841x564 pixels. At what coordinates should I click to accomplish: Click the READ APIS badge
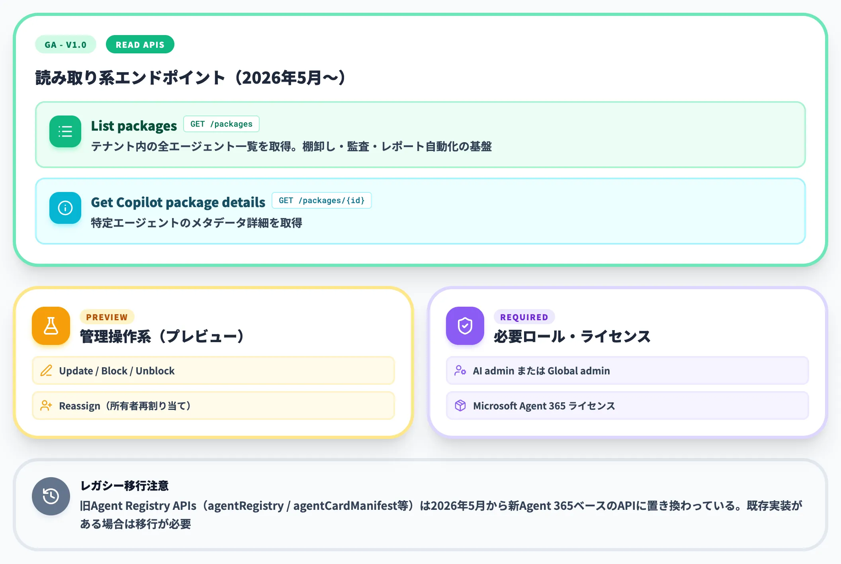(140, 44)
